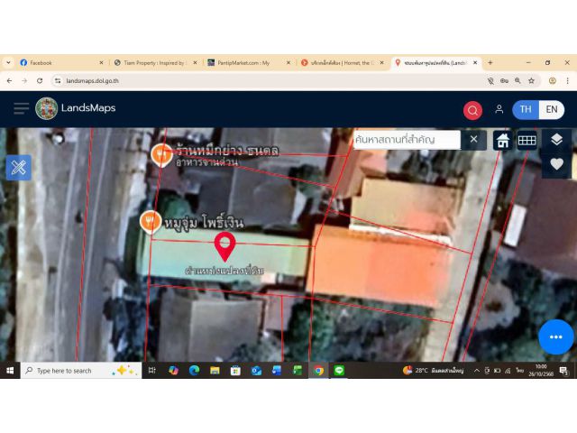
Task: Open the user profile icon
Action: (499, 109)
